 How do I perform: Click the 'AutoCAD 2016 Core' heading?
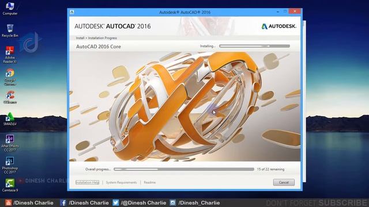click(x=99, y=47)
